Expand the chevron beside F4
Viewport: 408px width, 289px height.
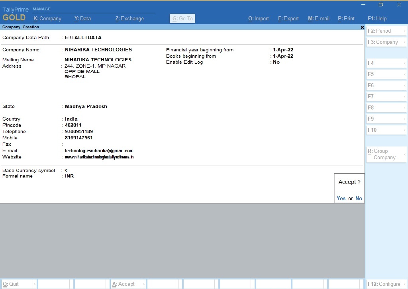[x=405, y=63]
